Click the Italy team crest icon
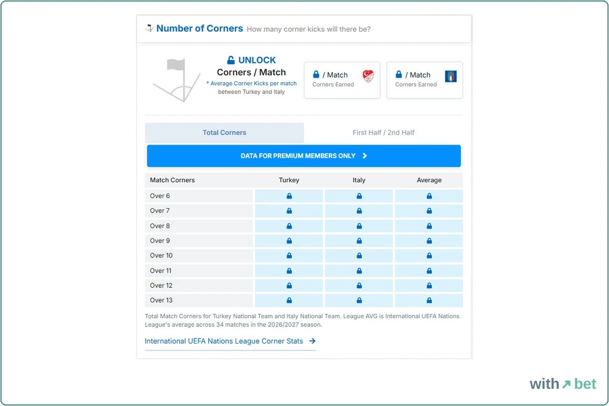This screenshot has height=406, width=609. click(451, 76)
